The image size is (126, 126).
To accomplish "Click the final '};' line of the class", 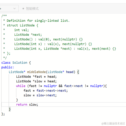I will 3,114.
